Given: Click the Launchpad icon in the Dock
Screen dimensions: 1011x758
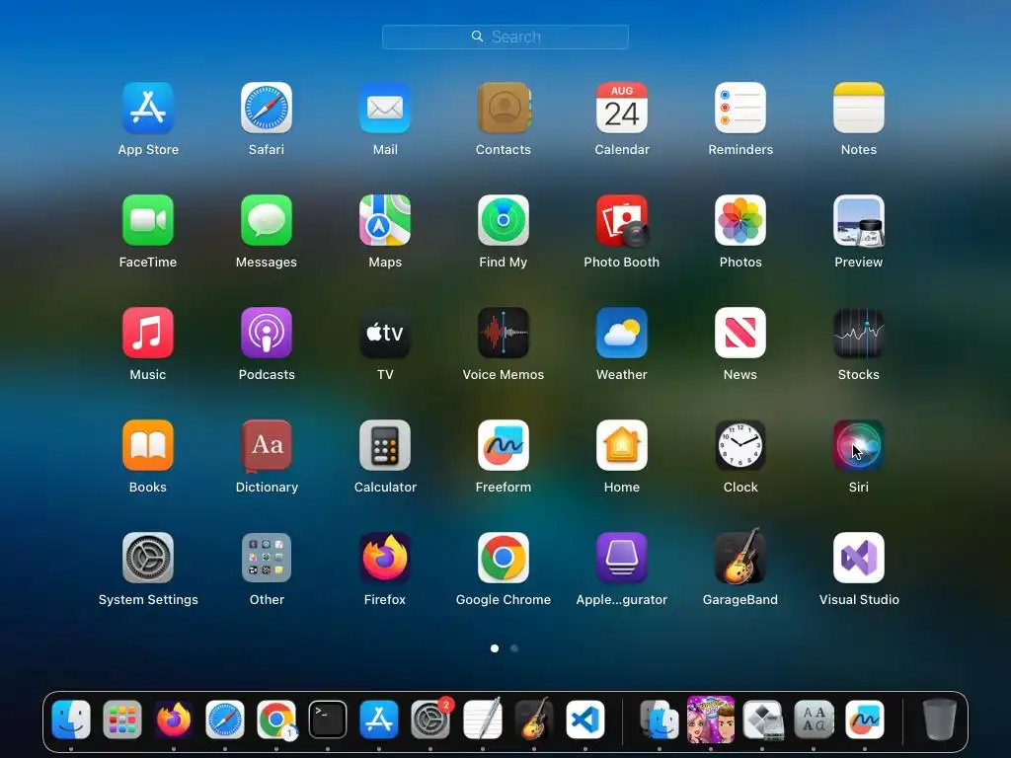Looking at the screenshot, I should (121, 720).
